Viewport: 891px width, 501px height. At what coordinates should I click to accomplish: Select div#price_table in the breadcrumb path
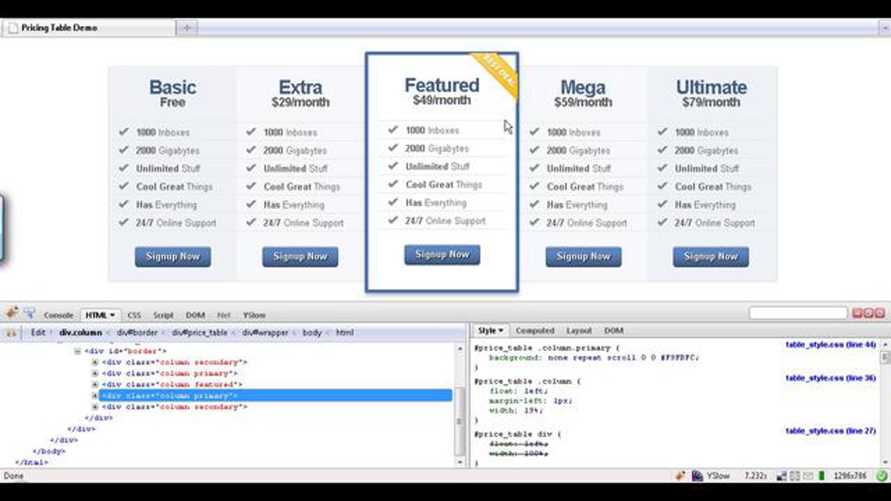(199, 333)
